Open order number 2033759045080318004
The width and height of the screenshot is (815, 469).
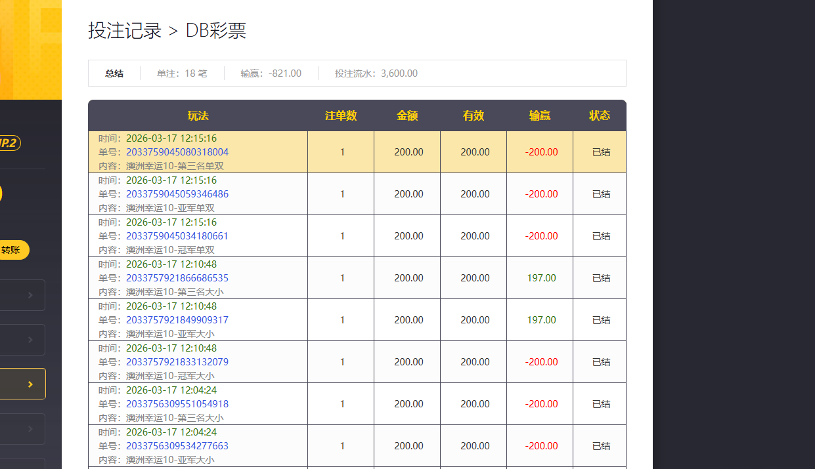177,152
